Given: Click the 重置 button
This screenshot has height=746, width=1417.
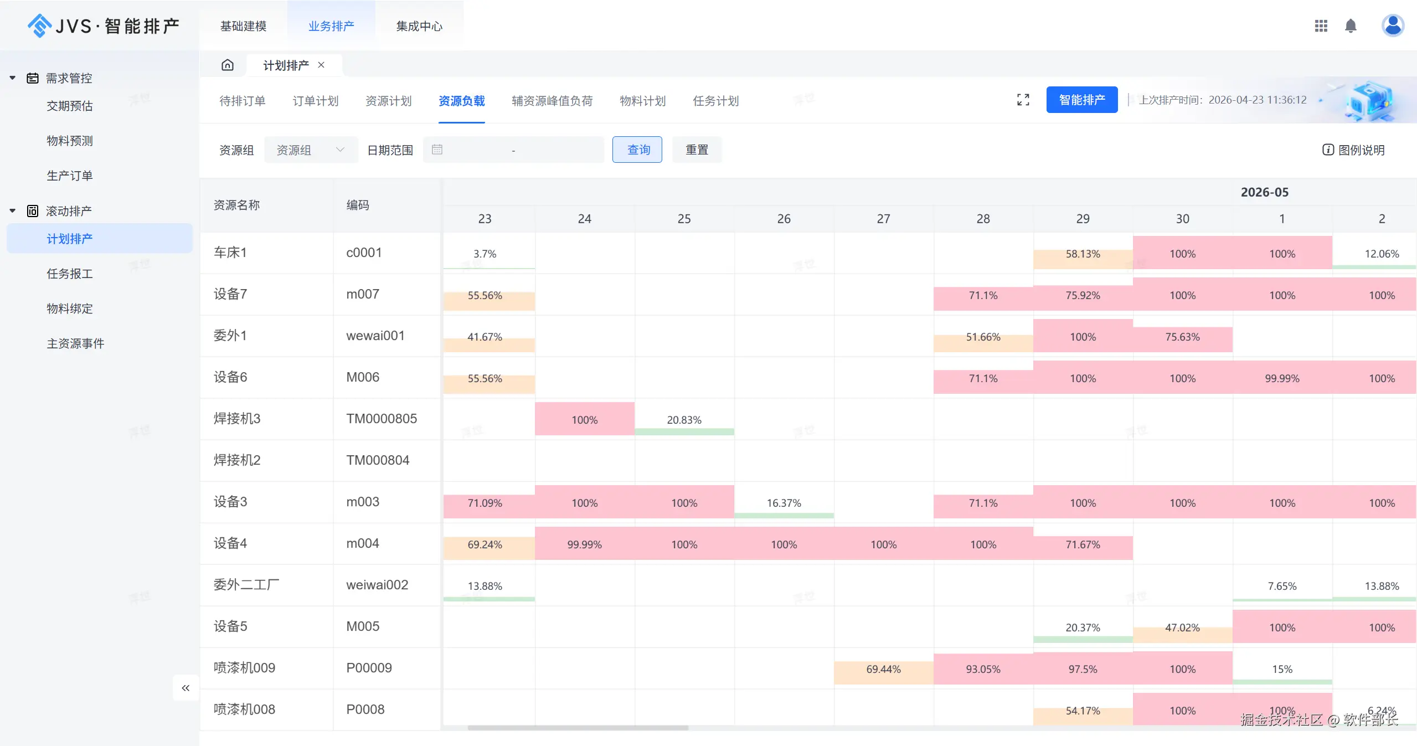Looking at the screenshot, I should pos(697,150).
